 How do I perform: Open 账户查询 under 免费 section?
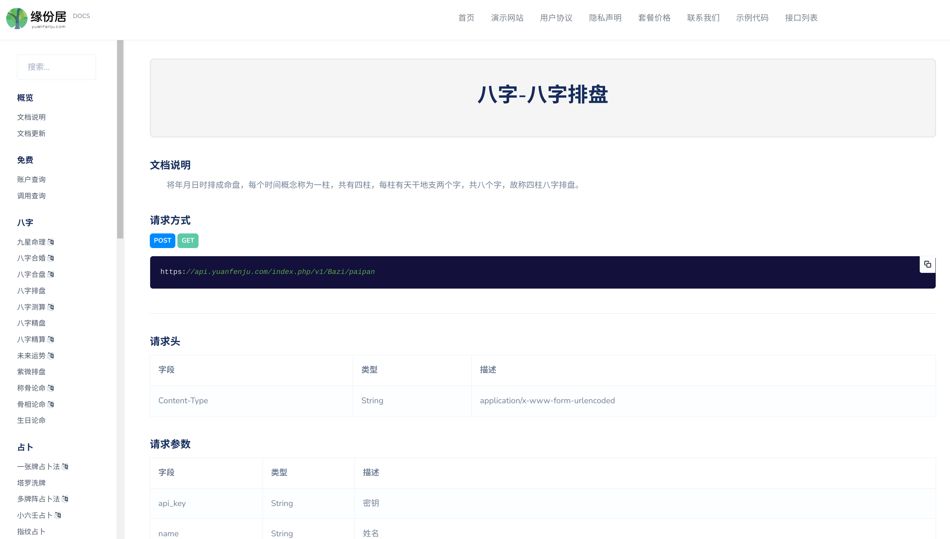coord(31,180)
